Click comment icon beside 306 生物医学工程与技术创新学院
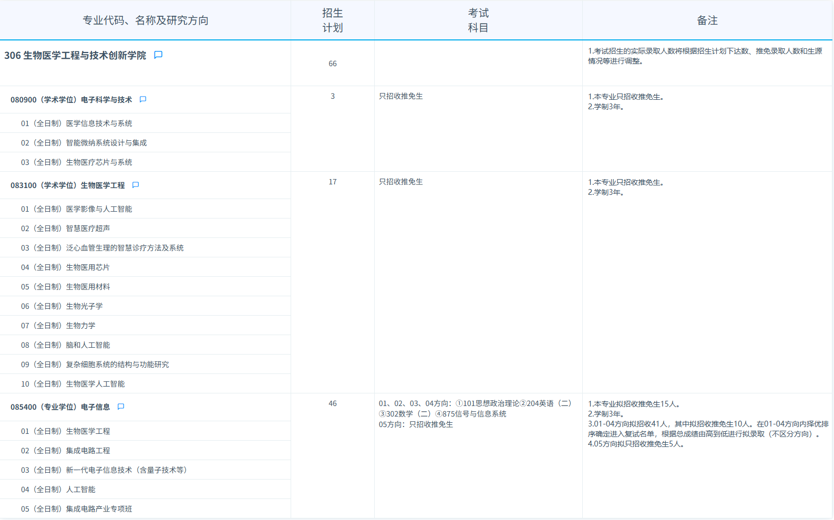Viewport: 834px width, 520px height. pos(158,55)
